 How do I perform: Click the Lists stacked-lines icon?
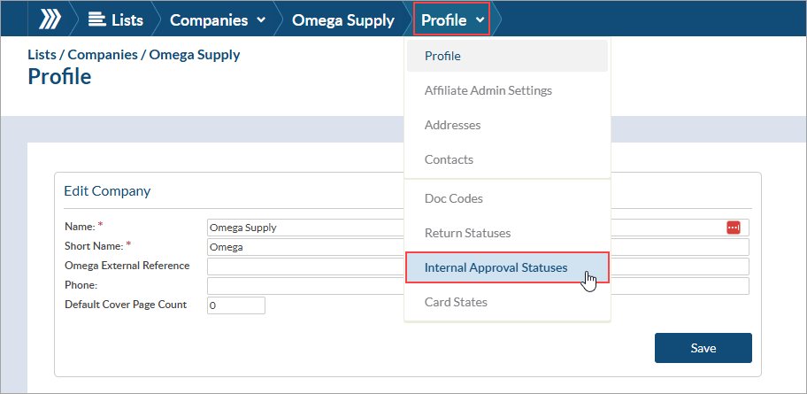(96, 19)
